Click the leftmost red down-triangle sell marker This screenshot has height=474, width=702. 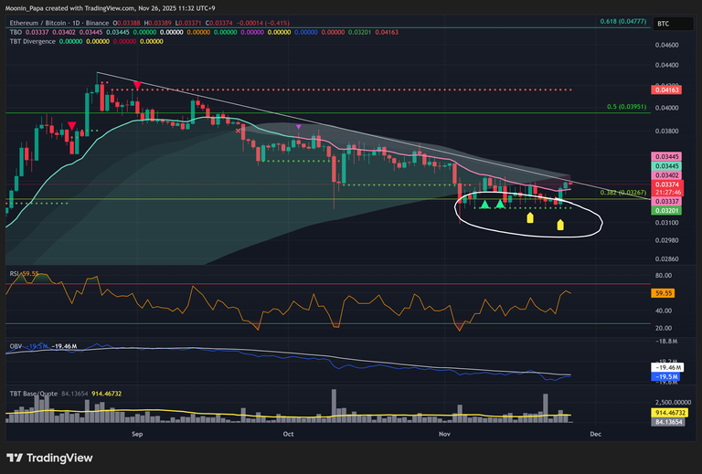click(x=70, y=127)
